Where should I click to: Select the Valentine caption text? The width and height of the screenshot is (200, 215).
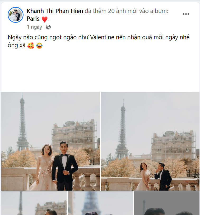point(98,37)
